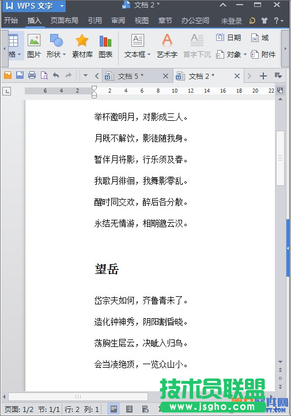Redo the last action
The width and height of the screenshot is (291, 416).
click(x=69, y=75)
